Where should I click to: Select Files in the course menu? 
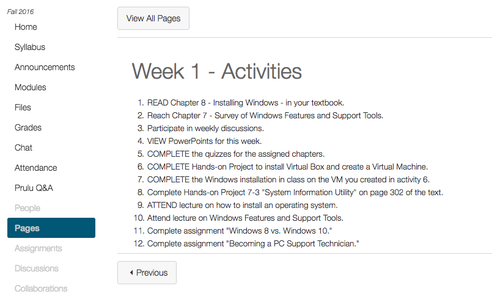[x=23, y=107]
